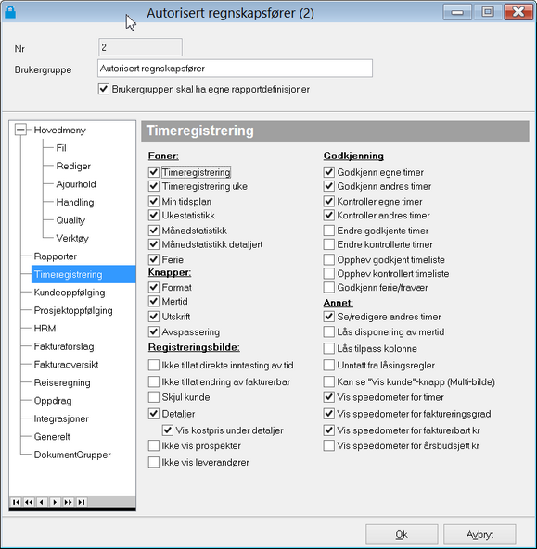Enable Godkjenn ferie/fravær checkbox

point(328,287)
